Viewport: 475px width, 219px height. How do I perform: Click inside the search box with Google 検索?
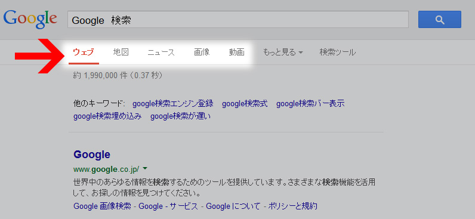pos(238,20)
